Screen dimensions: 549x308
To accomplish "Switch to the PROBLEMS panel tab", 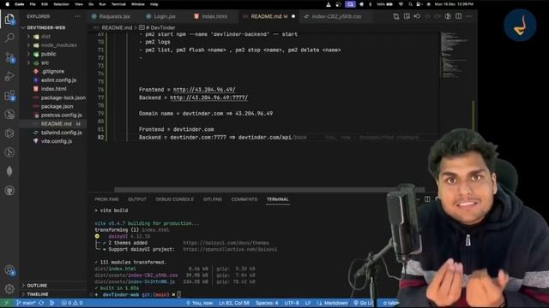I will coord(106,199).
